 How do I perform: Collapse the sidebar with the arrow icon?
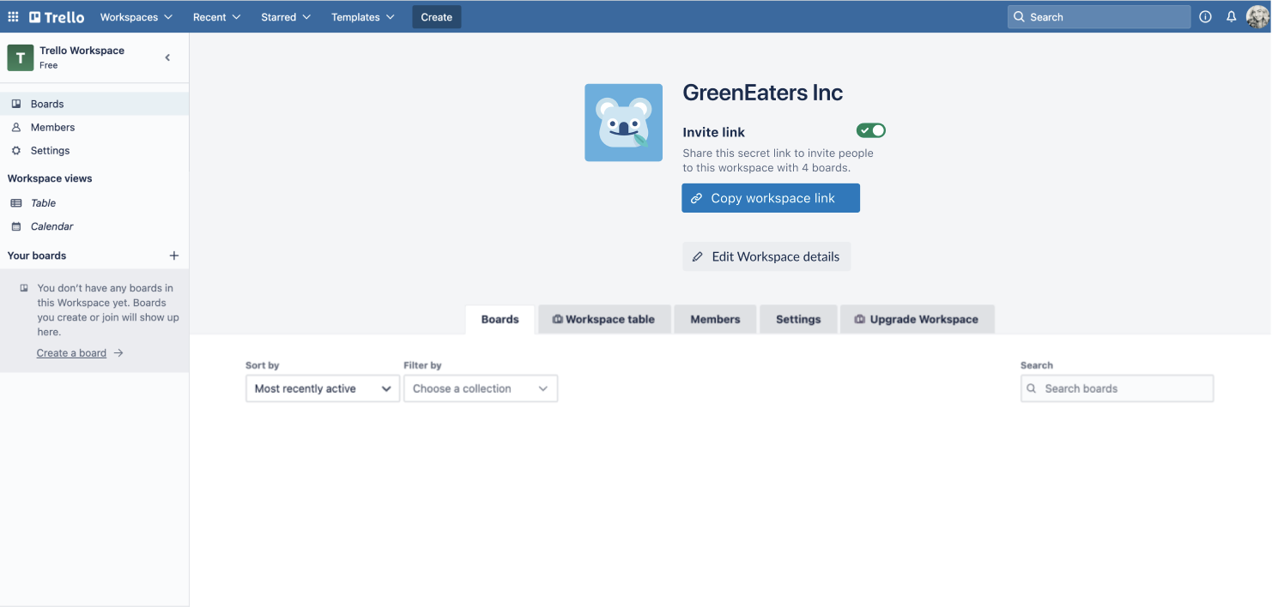tap(167, 57)
